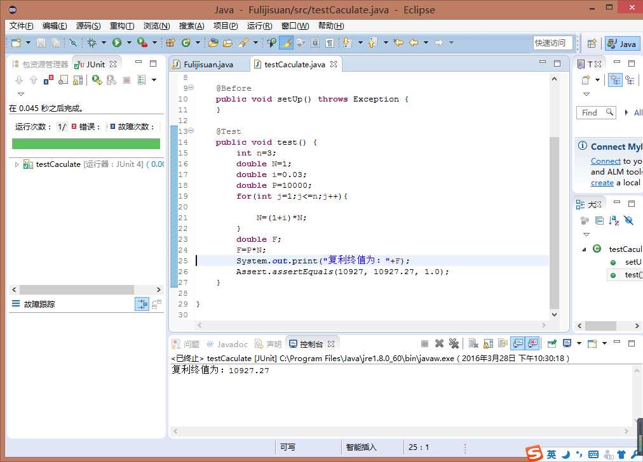Viewport: 643px width, 462px height.
Task: Click the Clear Console icon
Action: pyautogui.click(x=473, y=343)
